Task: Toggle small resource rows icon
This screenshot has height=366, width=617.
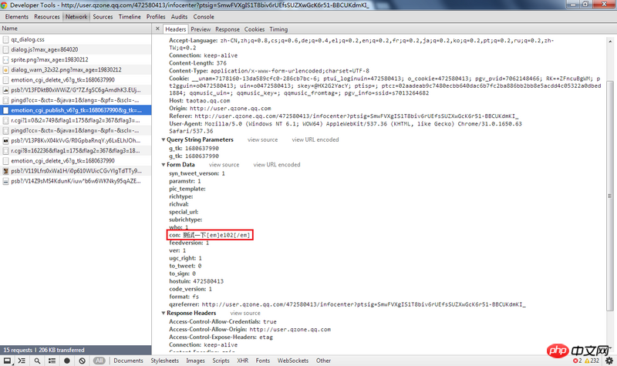Action: 52,361
